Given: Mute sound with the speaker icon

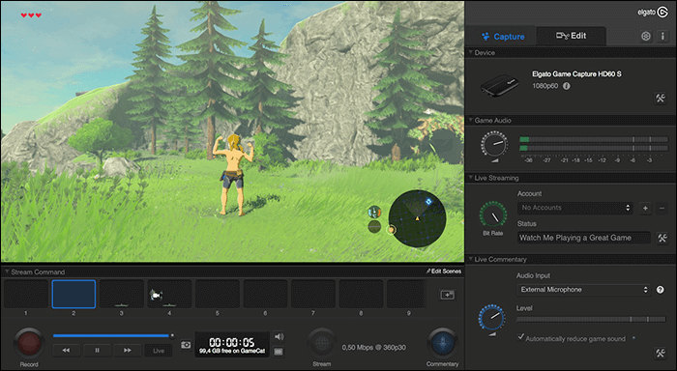Looking at the screenshot, I should 279,336.
